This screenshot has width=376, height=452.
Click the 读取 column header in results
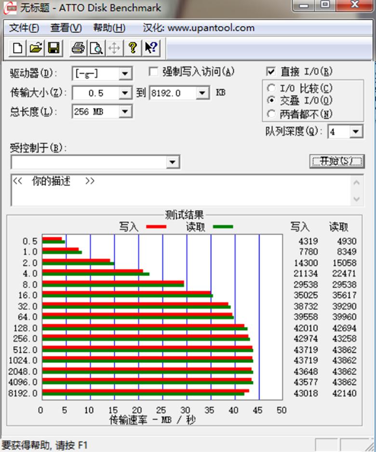[339, 227]
